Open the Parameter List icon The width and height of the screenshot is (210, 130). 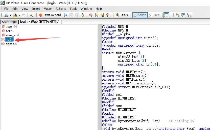pos(183,15)
